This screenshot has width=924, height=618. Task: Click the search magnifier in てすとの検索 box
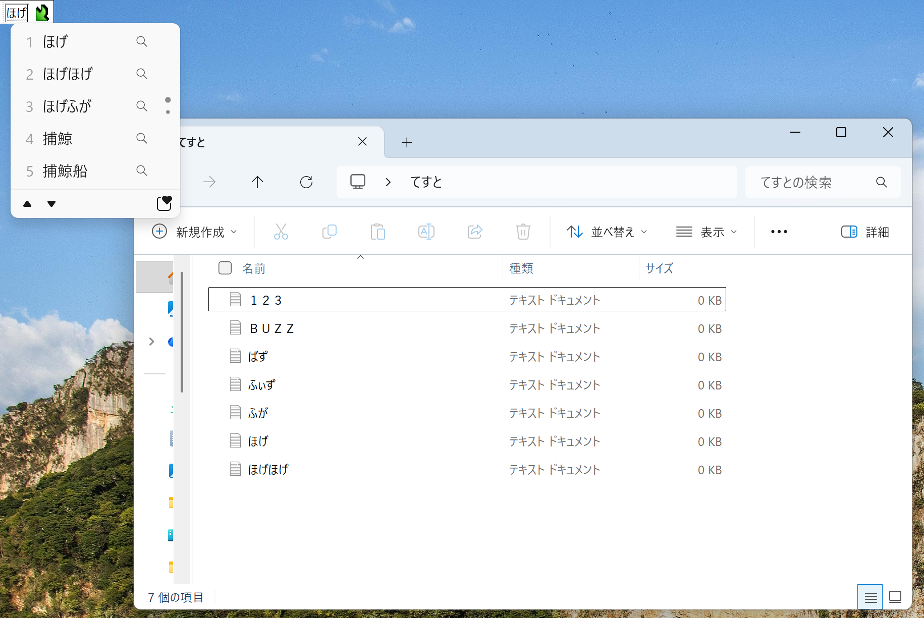pos(882,182)
